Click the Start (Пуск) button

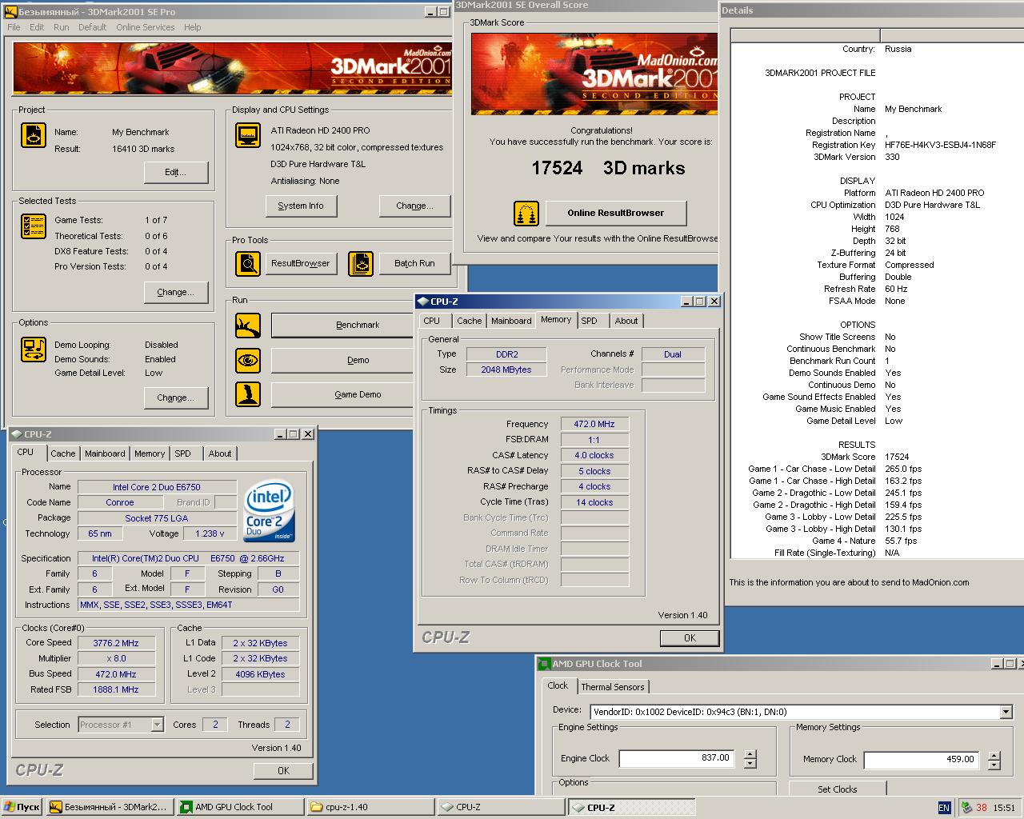tap(22, 807)
